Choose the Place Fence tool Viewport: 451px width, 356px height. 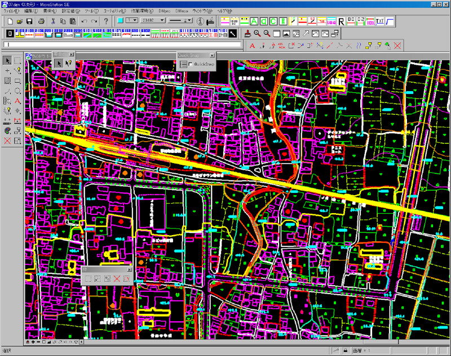(x=17, y=60)
